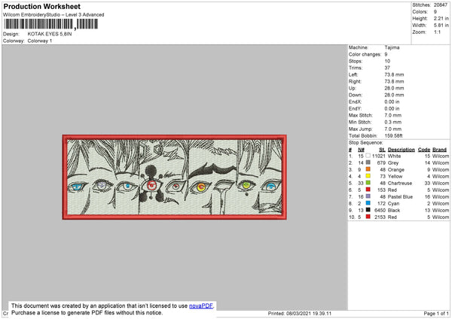This screenshot has width=452, height=319.
Task: Click the Height value '2.21 in'
Action: click(441, 18)
